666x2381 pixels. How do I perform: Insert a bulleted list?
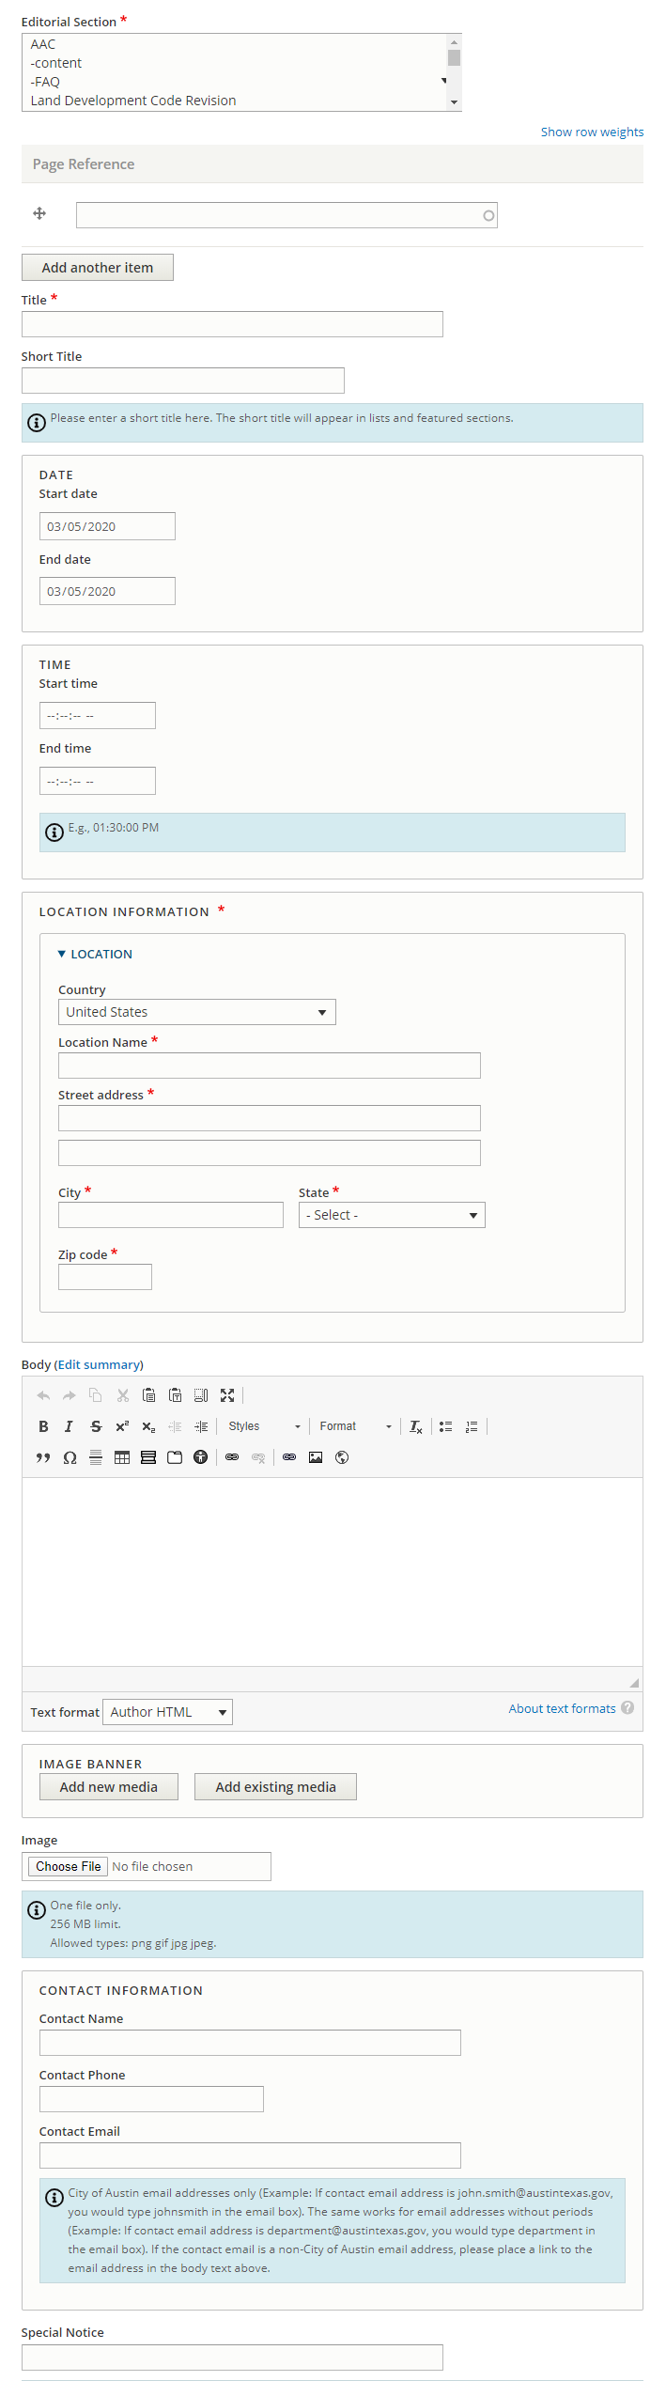445,1426
